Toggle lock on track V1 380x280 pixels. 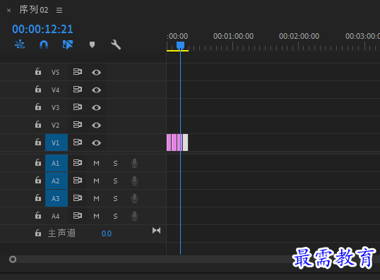pos(38,142)
